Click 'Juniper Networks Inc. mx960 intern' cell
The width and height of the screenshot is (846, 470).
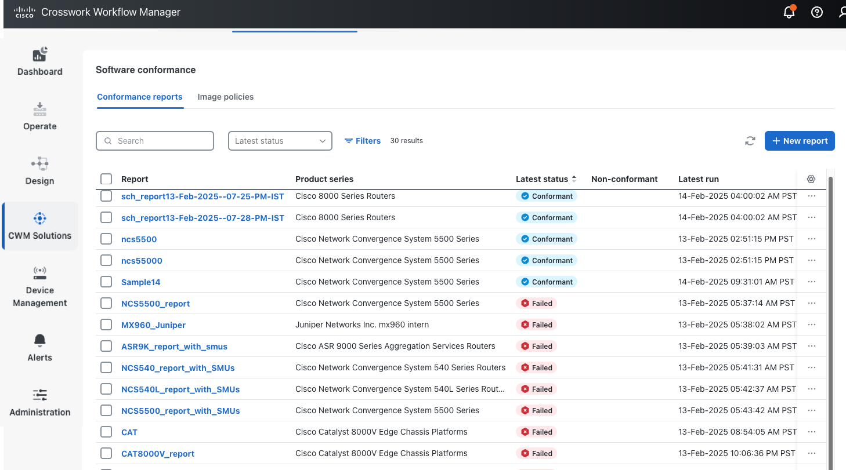[x=362, y=325]
